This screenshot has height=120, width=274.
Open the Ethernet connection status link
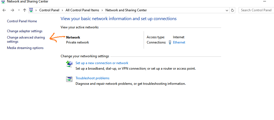[179, 42]
